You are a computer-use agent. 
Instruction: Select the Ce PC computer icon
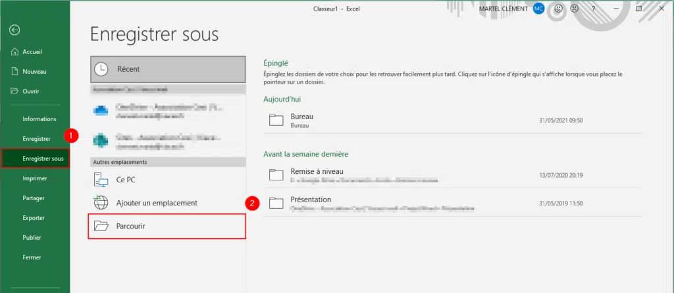click(101, 179)
